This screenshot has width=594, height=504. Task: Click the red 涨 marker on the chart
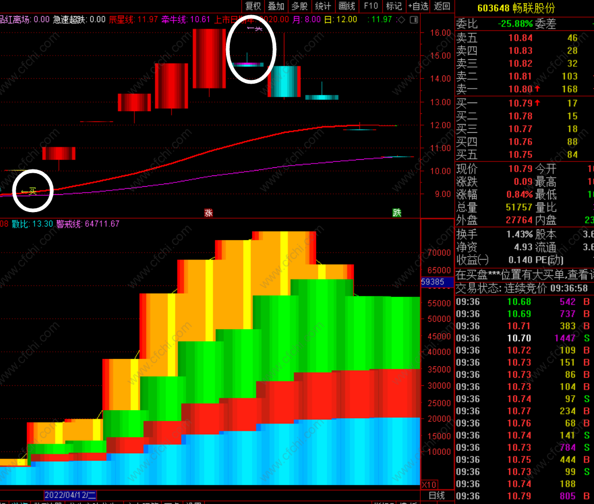(208, 213)
